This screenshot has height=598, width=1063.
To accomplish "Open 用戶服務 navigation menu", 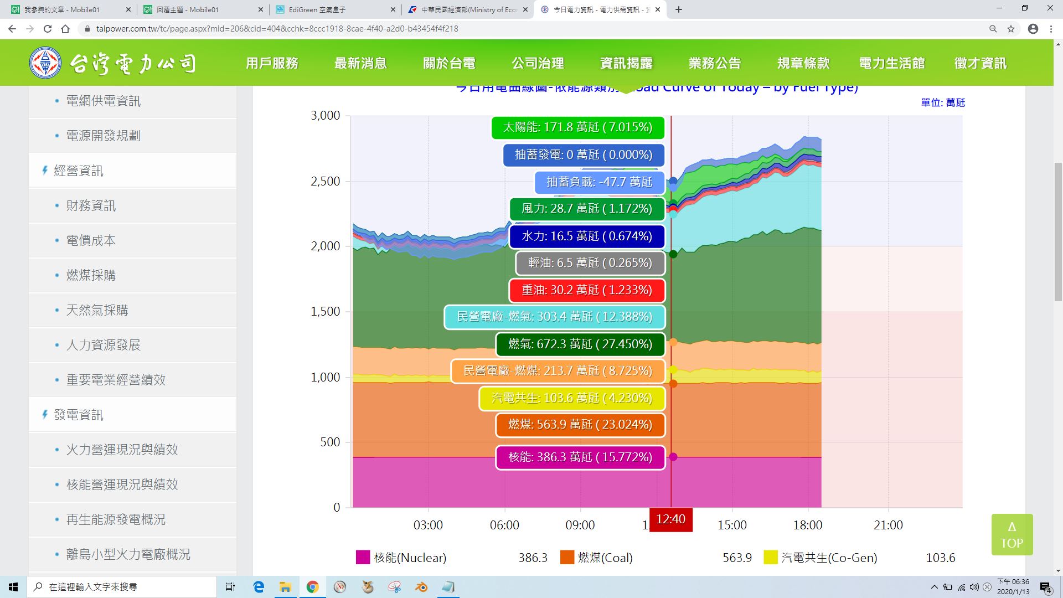I will pyautogui.click(x=272, y=63).
